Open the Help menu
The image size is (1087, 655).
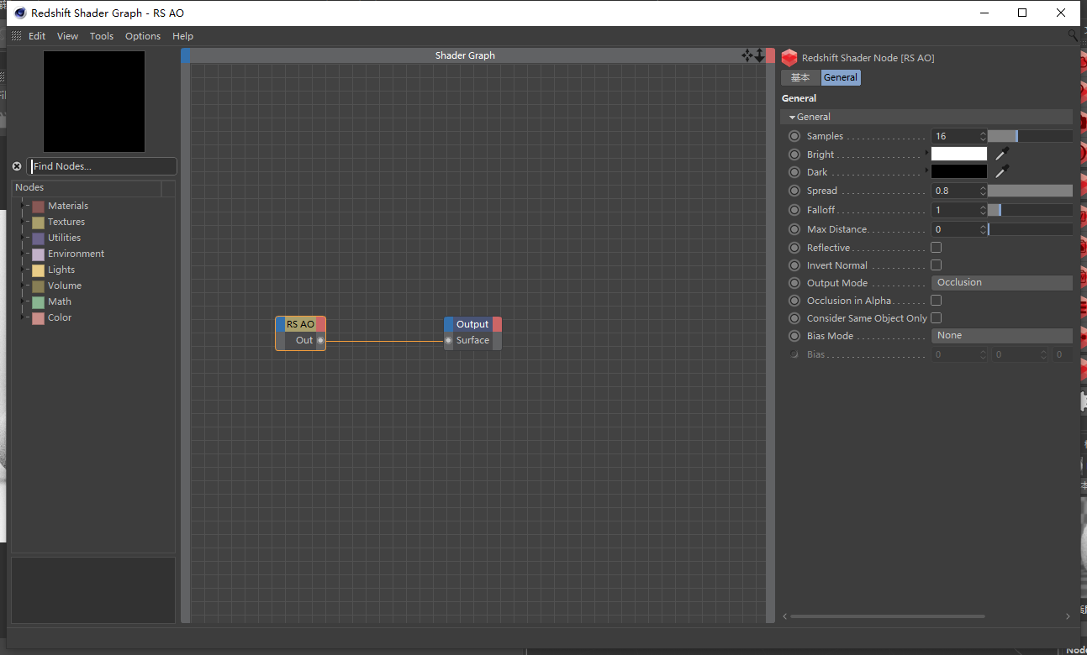182,36
